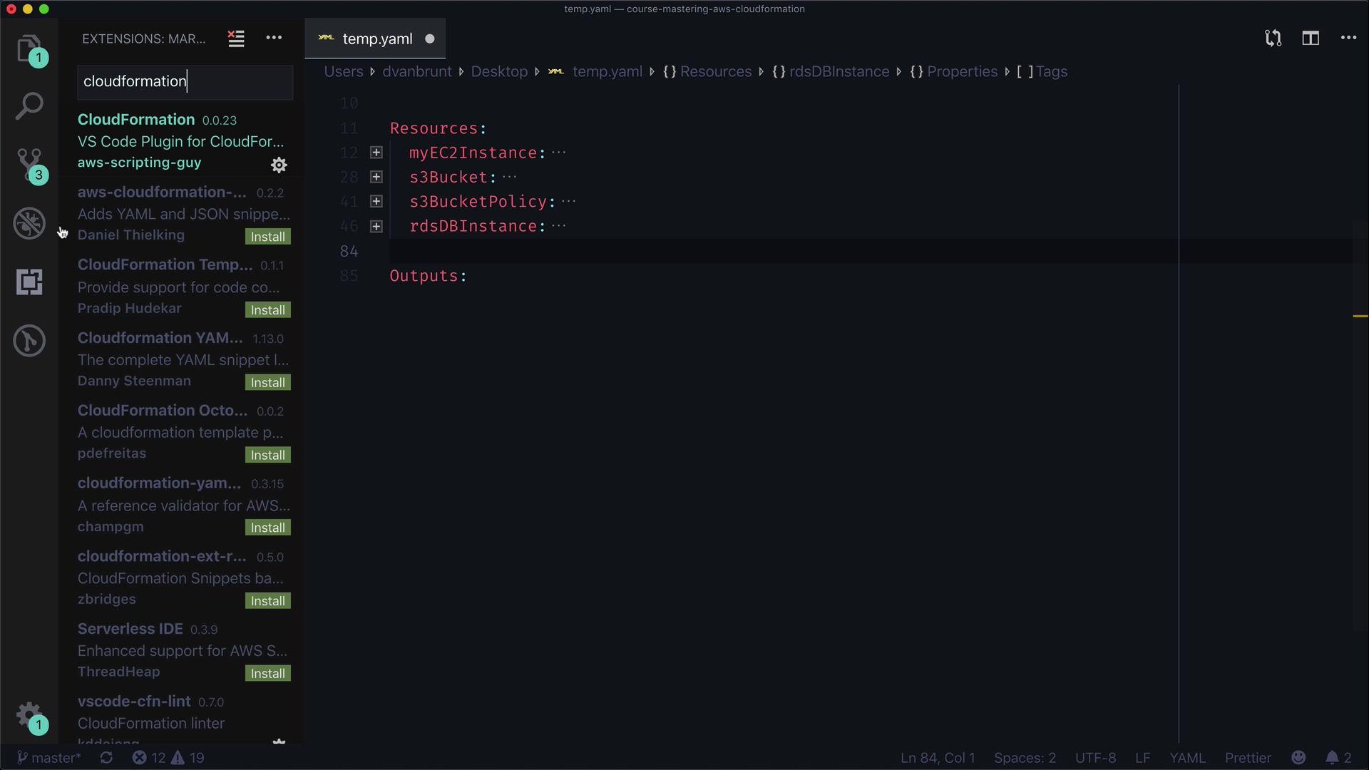Viewport: 1369px width, 770px height.
Task: Open the Debug view icon
Action: [29, 223]
